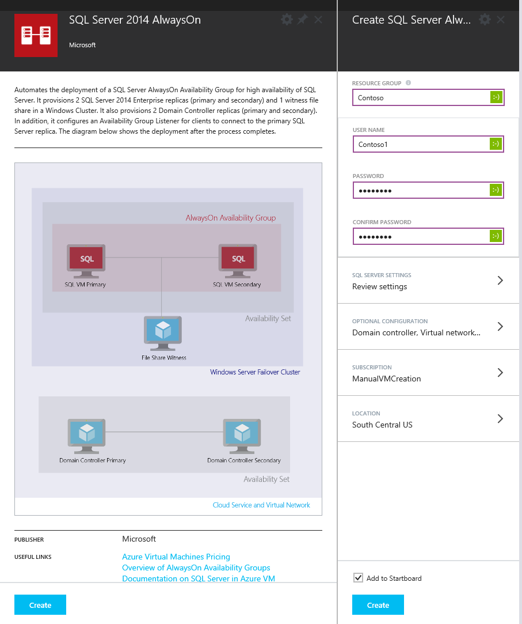Image resolution: width=522 pixels, height=624 pixels.
Task: Enable Add to Startboard
Action: coord(357,578)
